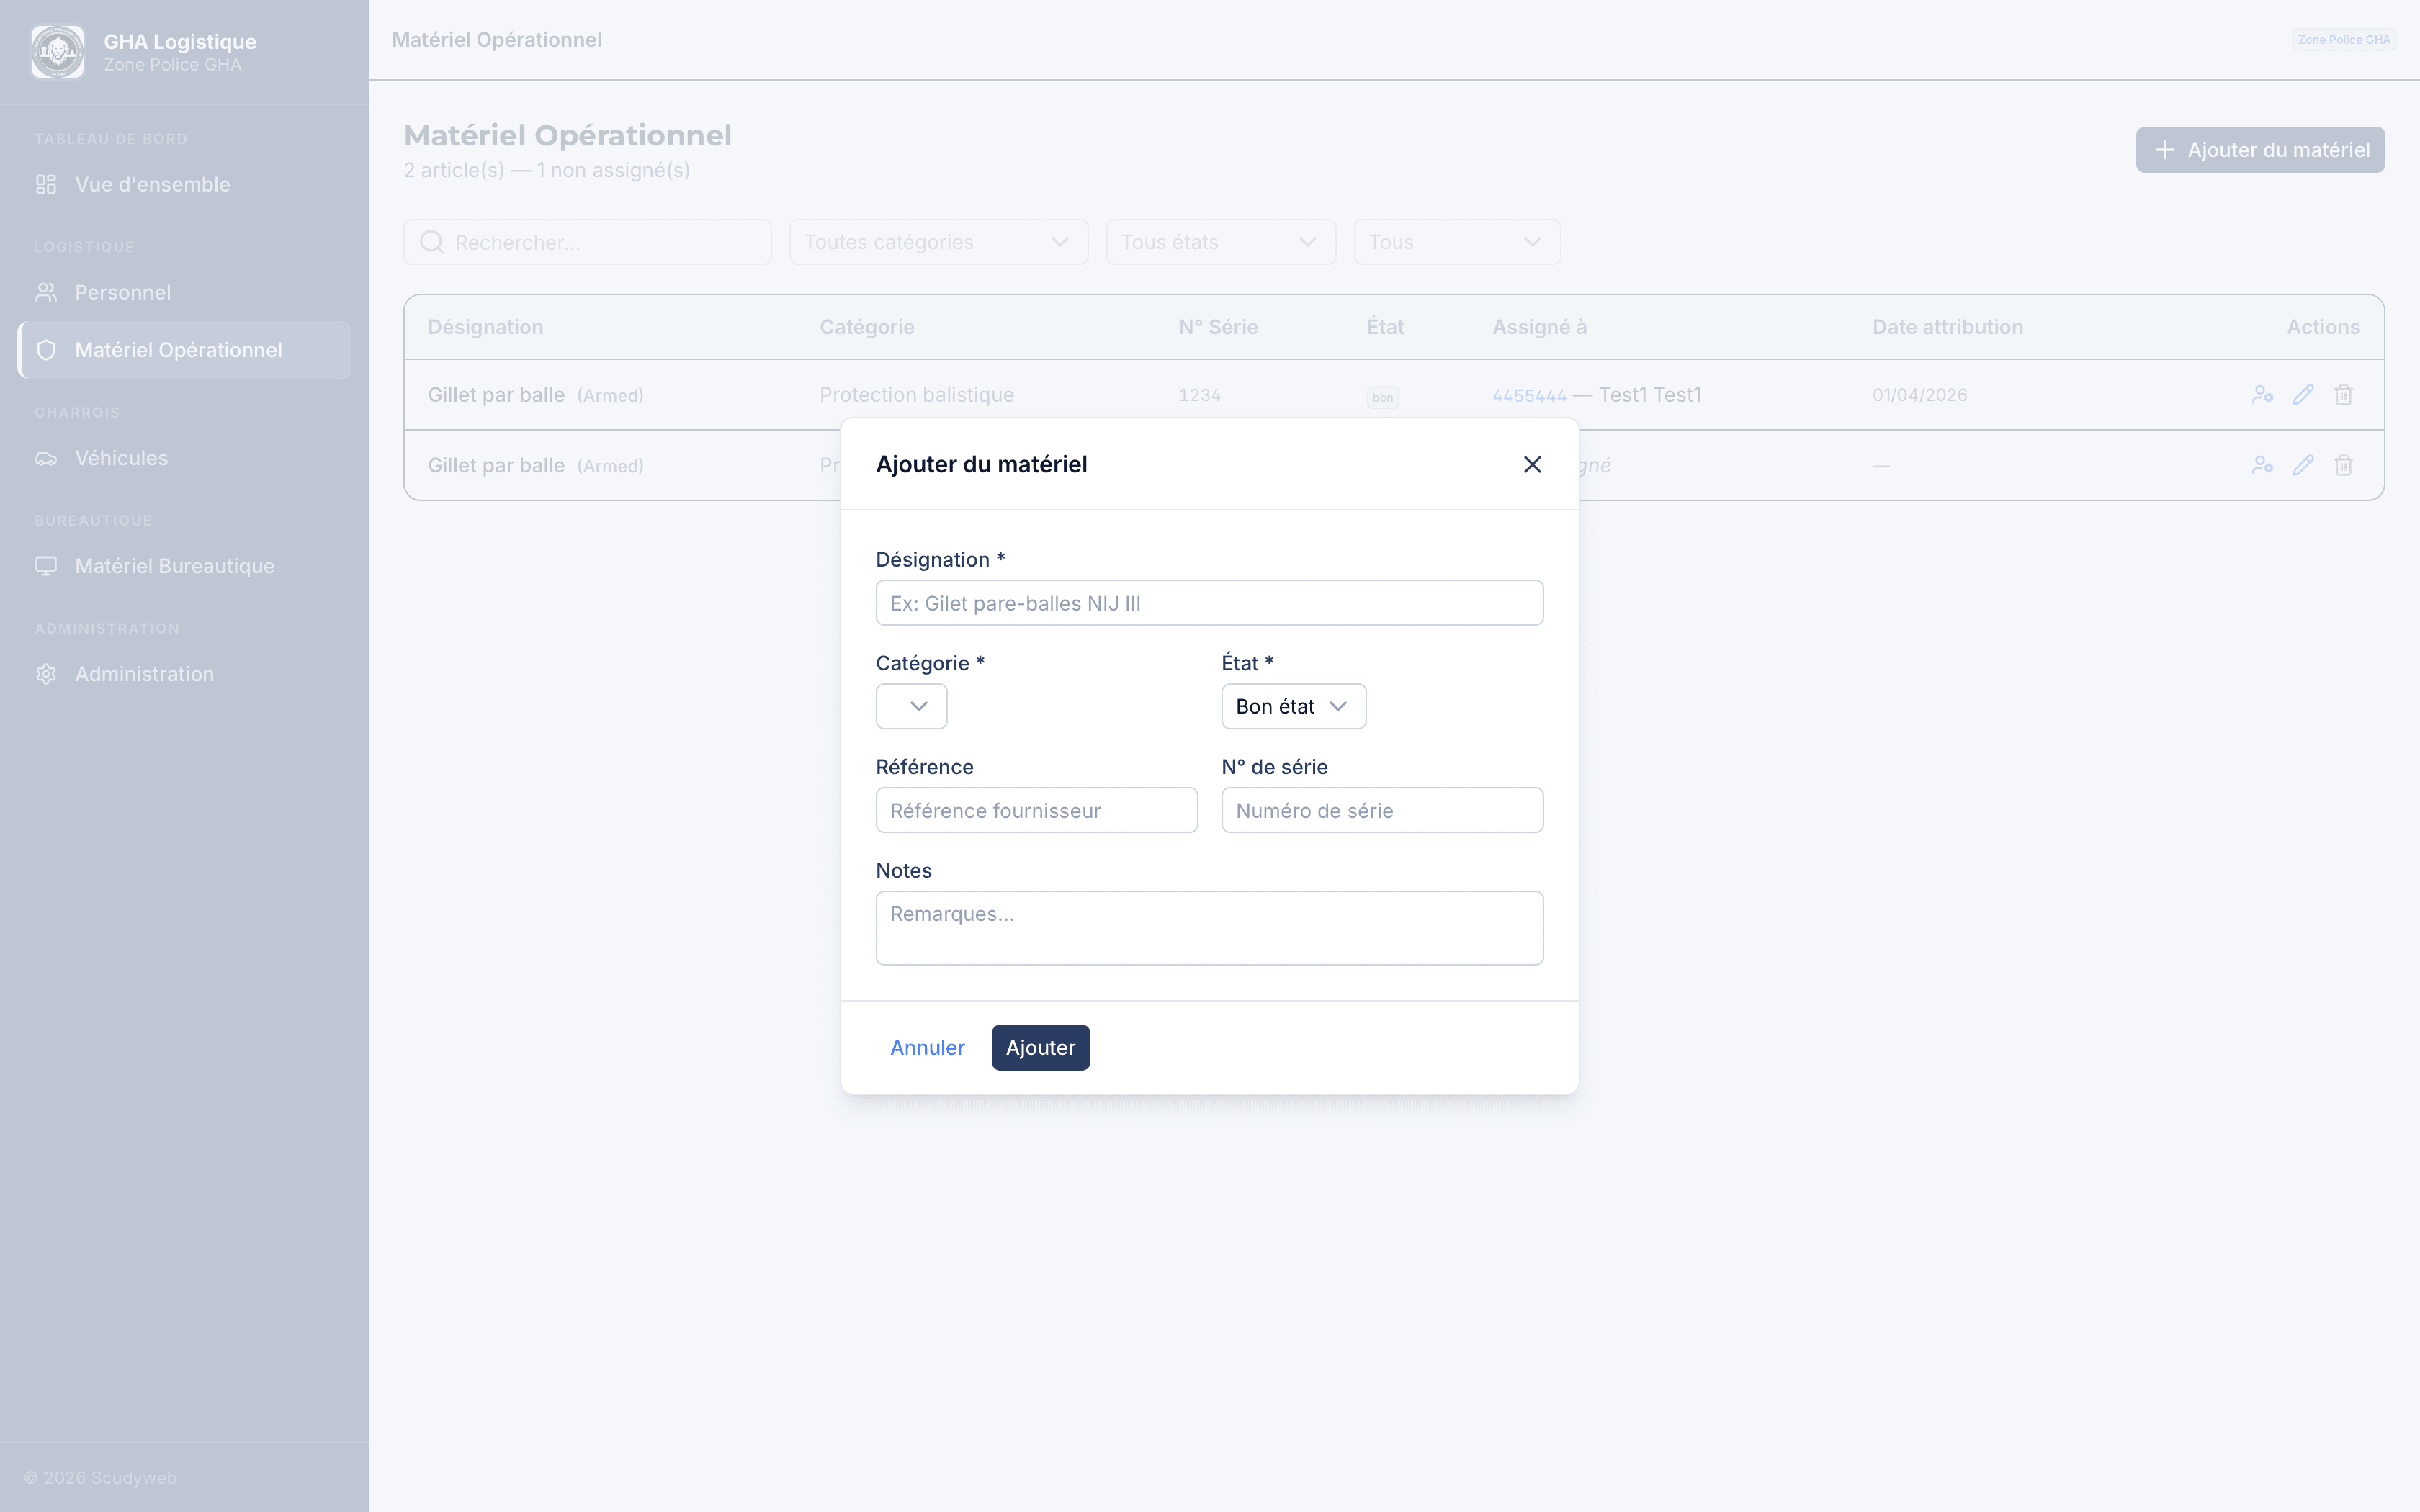
Task: Click the Annuler link in the modal
Action: click(927, 1047)
